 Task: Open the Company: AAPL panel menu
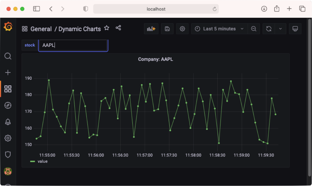click(x=155, y=59)
